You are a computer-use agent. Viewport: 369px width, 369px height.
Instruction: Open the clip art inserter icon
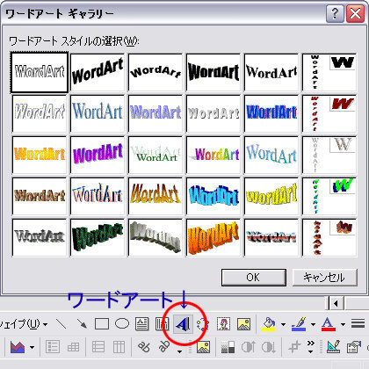223,324
